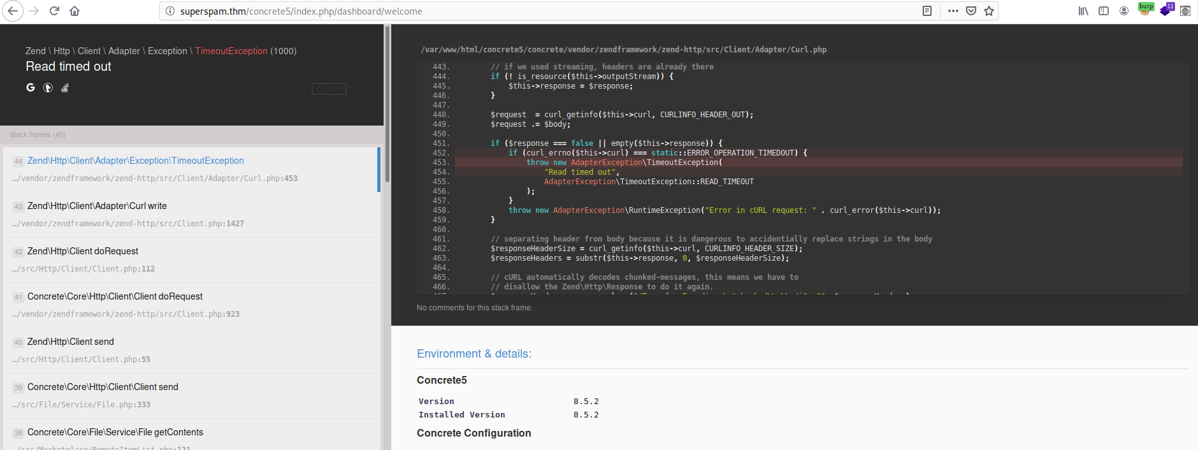Click 'Environment & details:' heading
1198x450 pixels.
click(474, 354)
